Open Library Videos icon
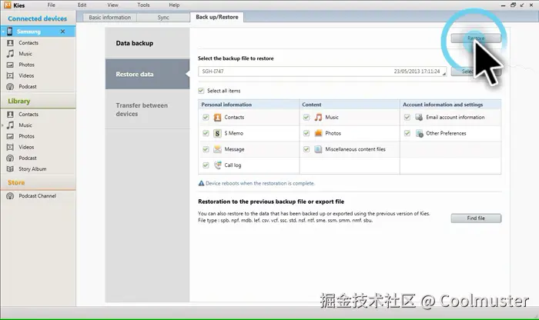The width and height of the screenshot is (539, 320). click(x=10, y=147)
